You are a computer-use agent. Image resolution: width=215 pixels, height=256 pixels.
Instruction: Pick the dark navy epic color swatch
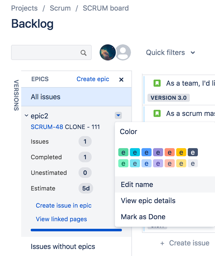pos(193,152)
